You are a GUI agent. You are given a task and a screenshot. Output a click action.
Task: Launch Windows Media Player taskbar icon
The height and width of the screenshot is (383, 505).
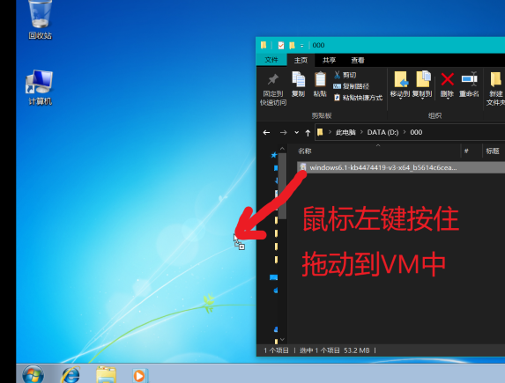coord(139,376)
